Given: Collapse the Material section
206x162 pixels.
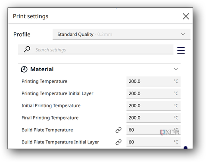Looking at the screenshot, I should [x=176, y=69].
